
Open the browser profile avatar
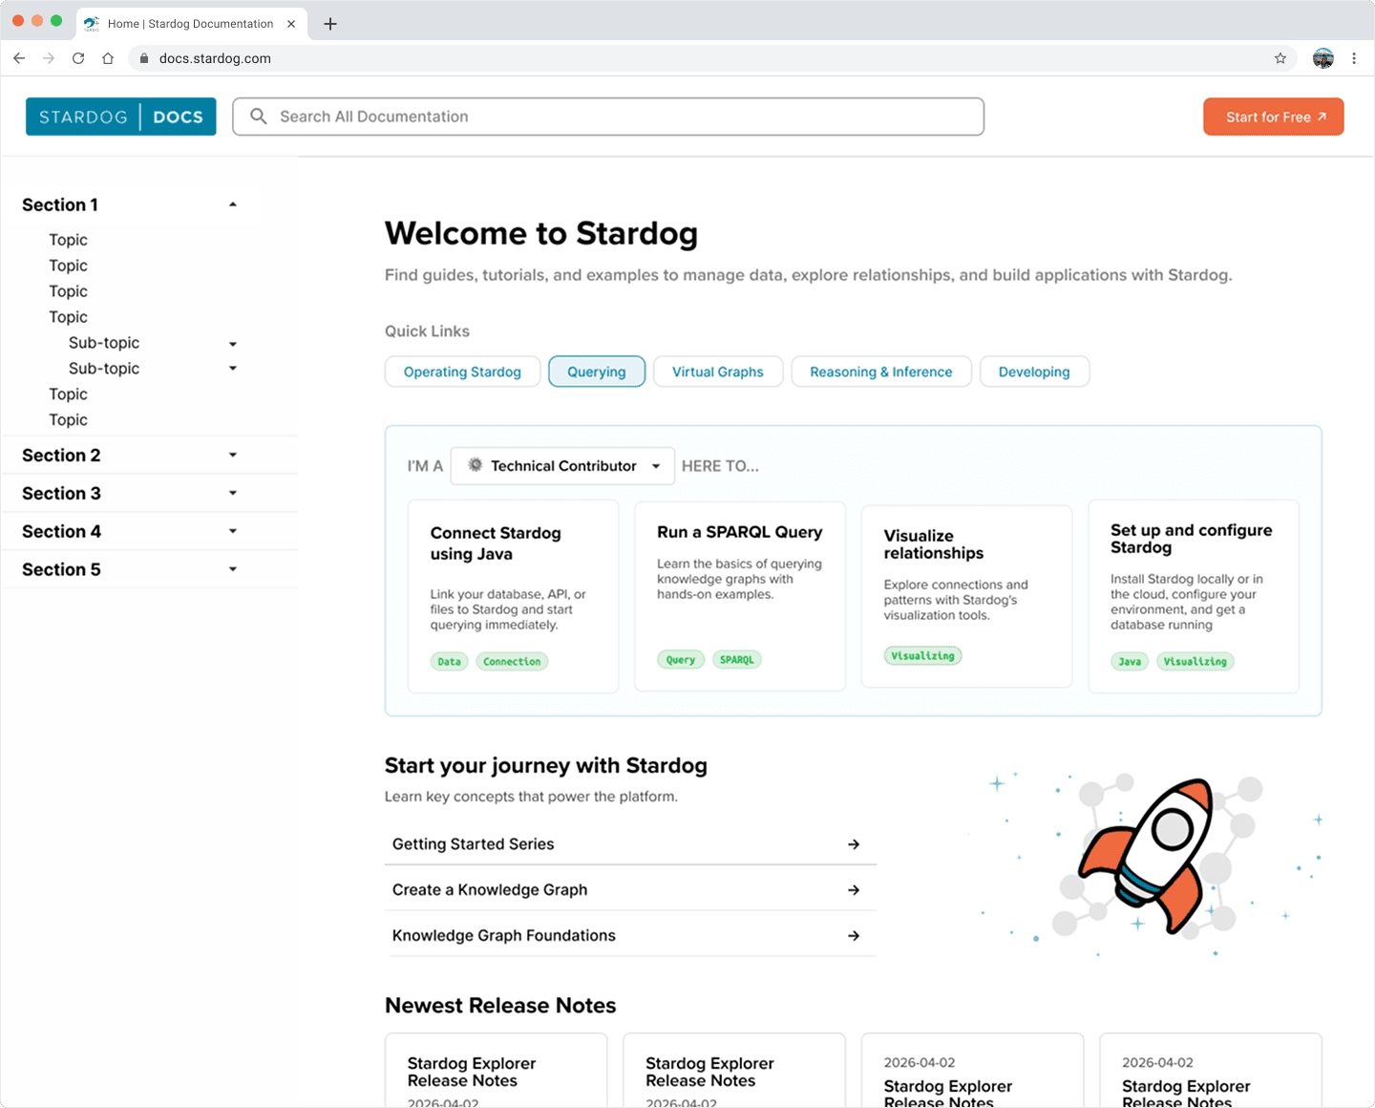1323,58
